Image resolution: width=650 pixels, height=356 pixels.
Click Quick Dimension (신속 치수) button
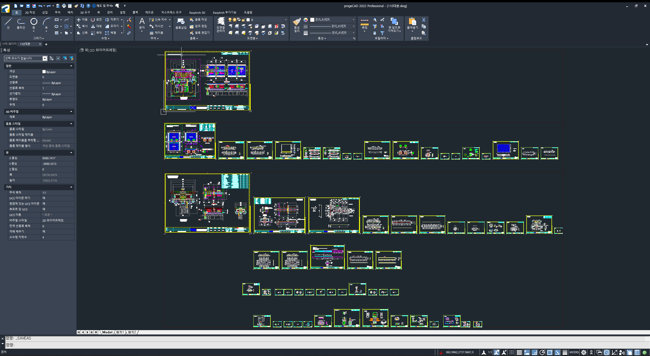[158, 20]
